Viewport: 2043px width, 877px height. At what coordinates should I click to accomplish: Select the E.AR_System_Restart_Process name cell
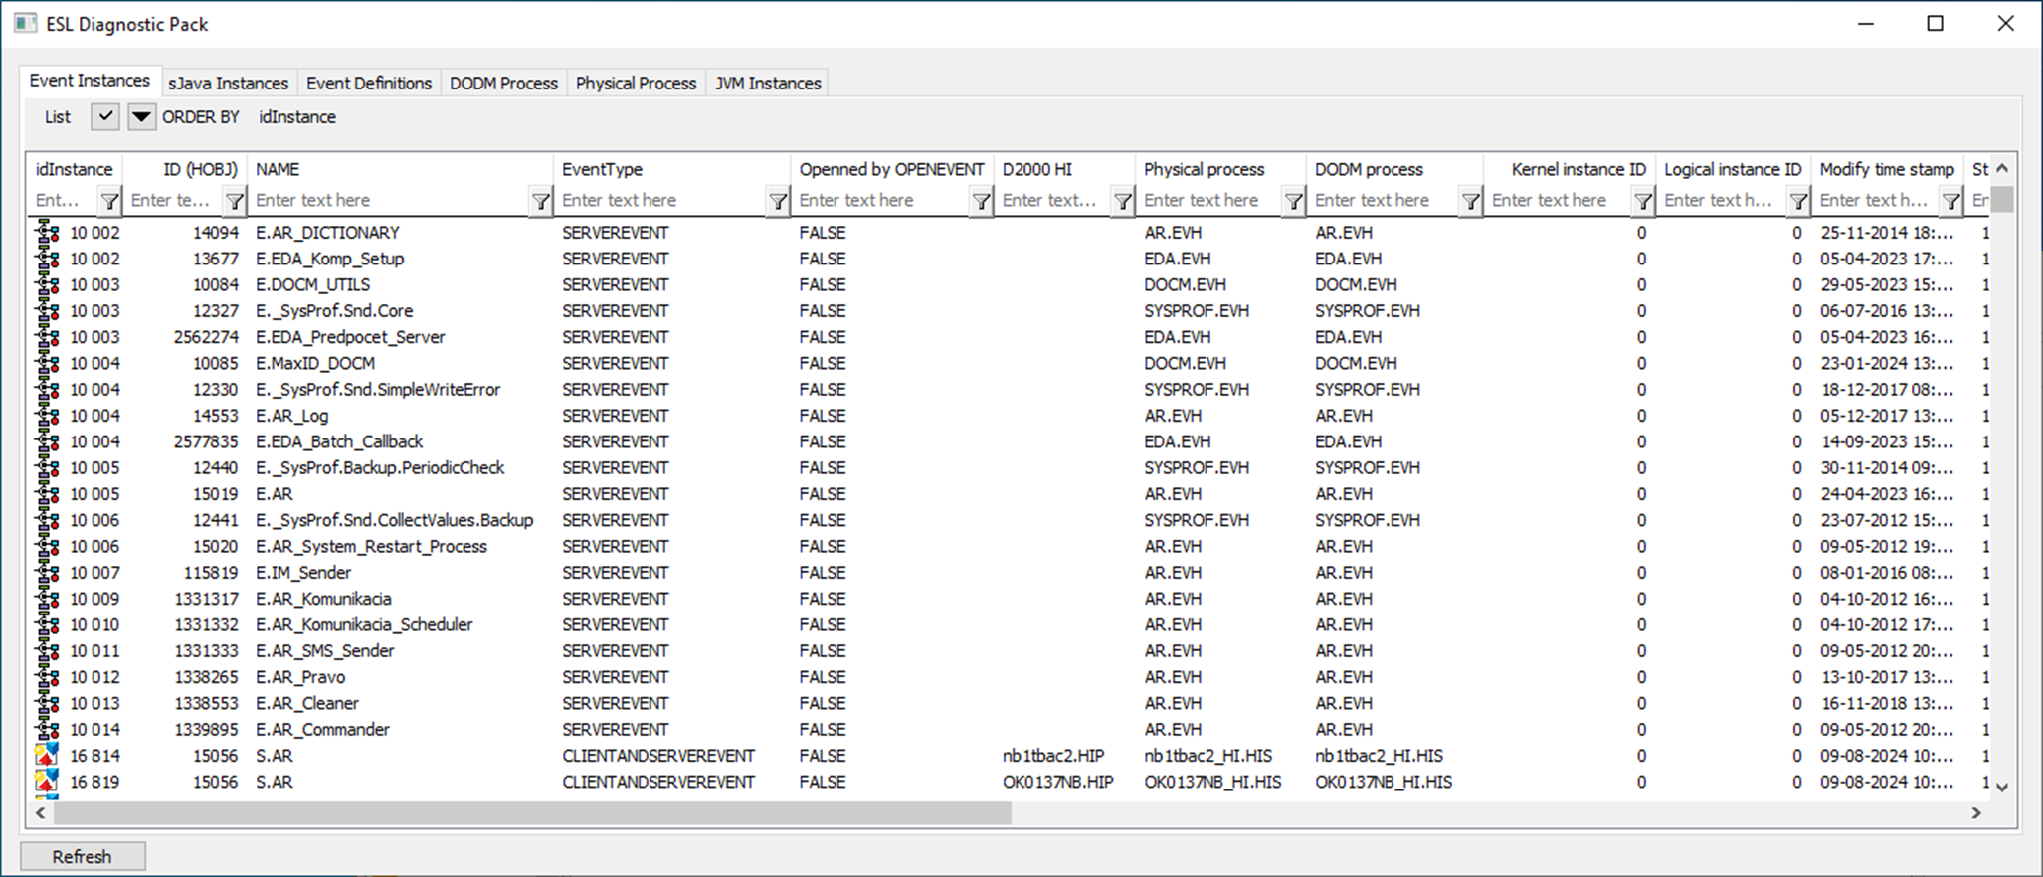coord(371,547)
